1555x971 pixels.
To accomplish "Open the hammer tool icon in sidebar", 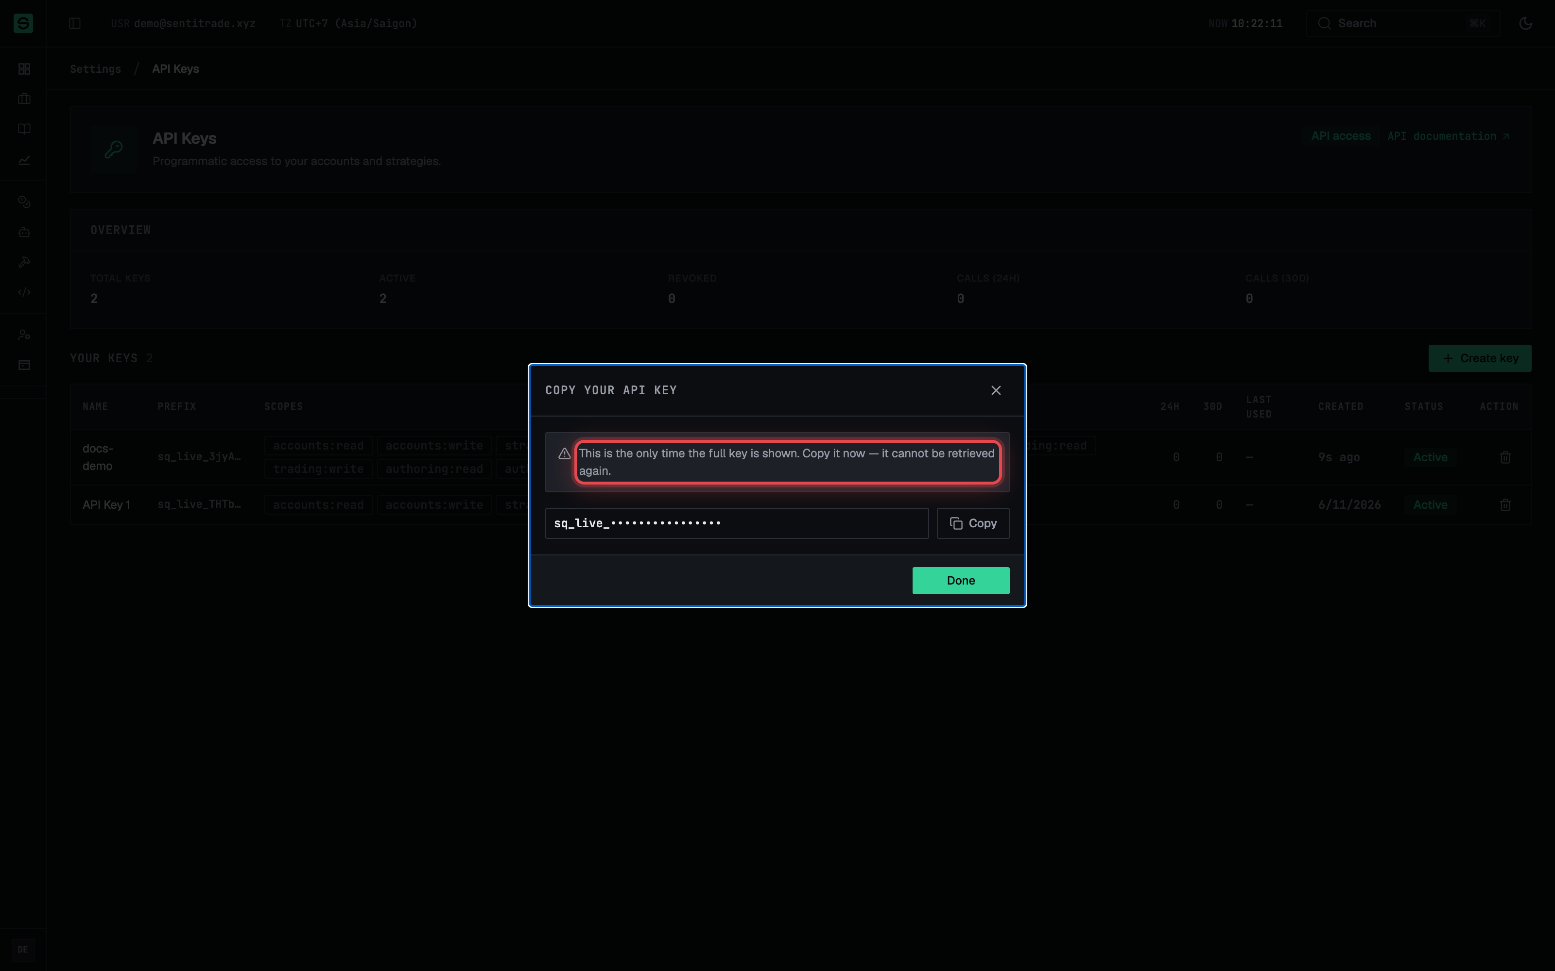I will (24, 262).
